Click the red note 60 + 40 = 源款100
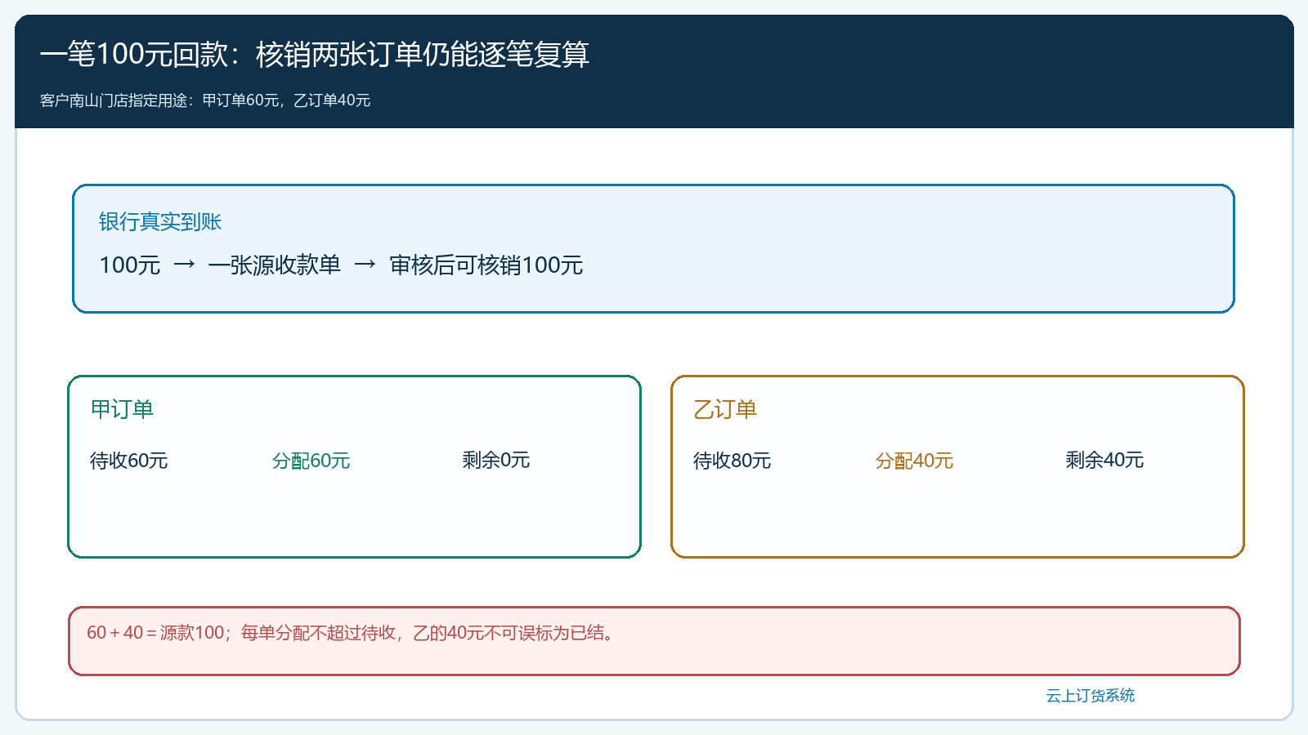 pos(352,633)
